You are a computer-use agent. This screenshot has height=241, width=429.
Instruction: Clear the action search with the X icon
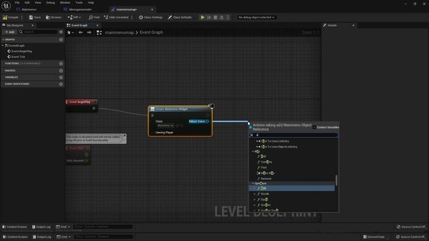(x=252, y=135)
